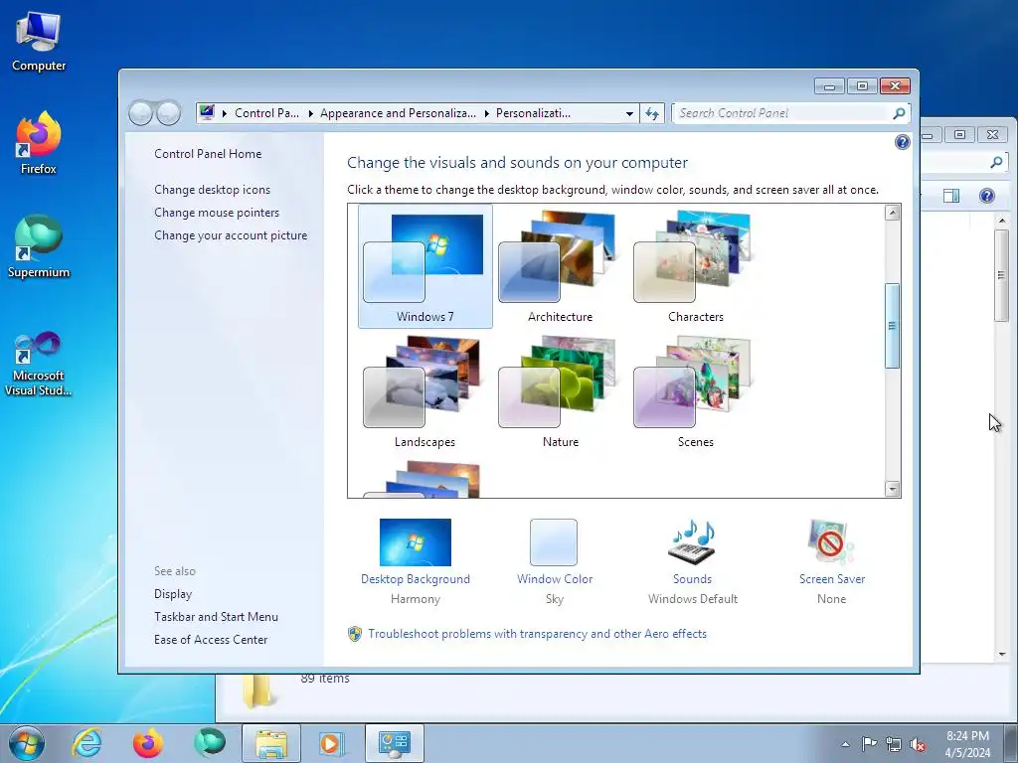Click the Appearance and Personalization breadcrumb

pos(398,113)
